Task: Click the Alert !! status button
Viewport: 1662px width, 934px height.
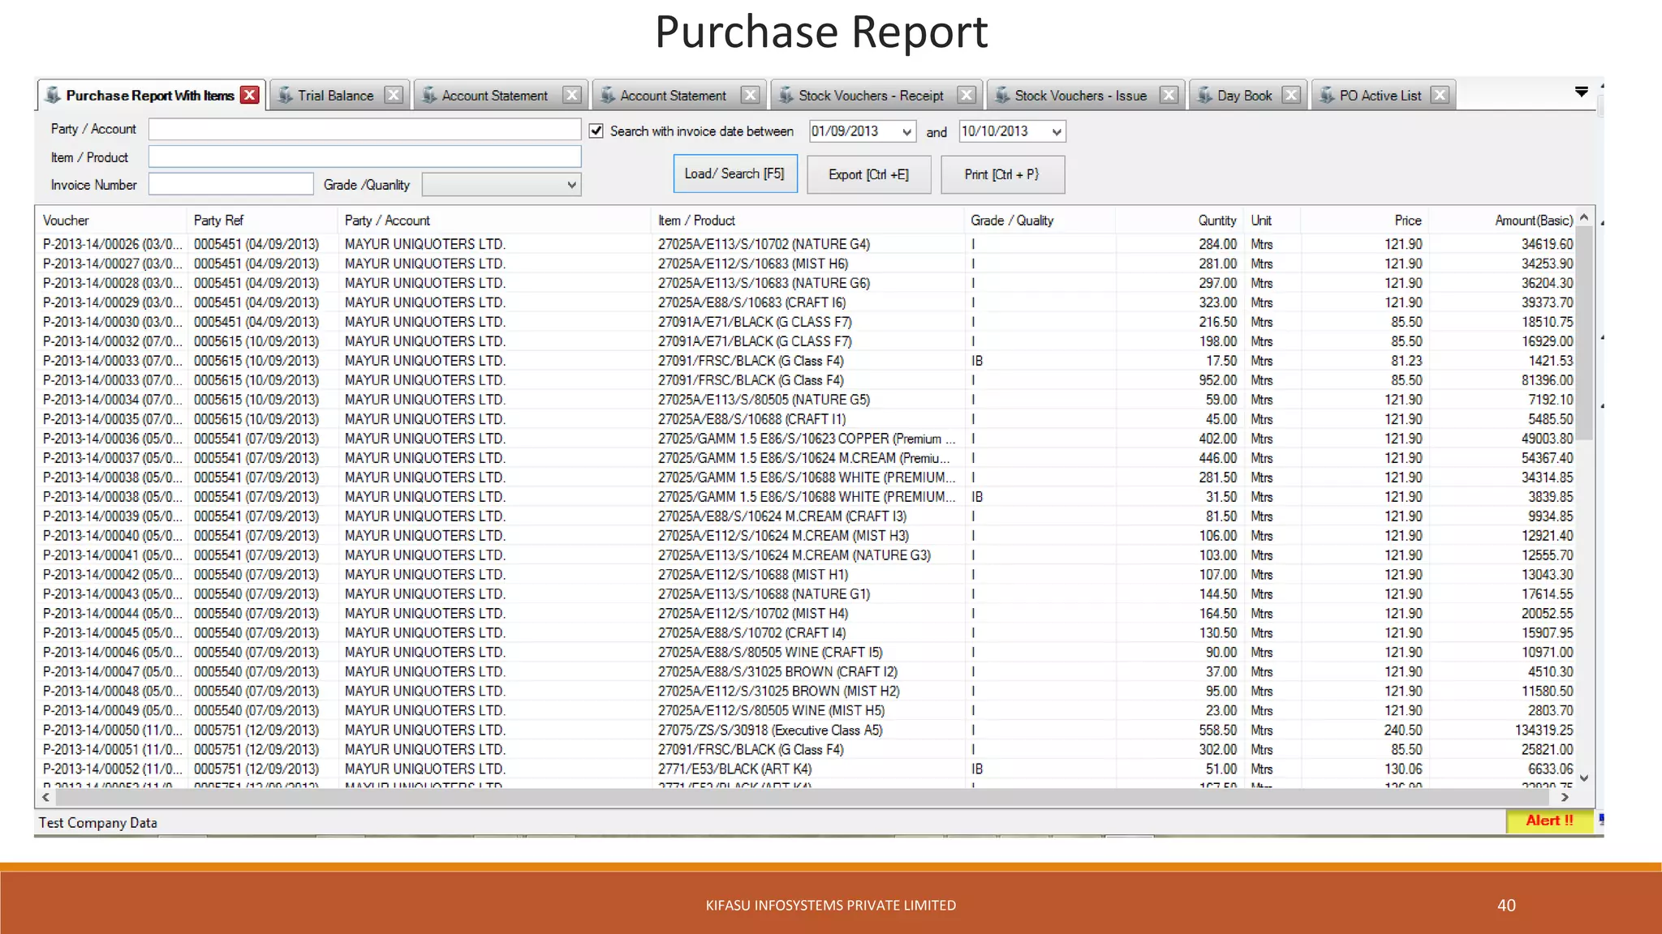Action: pos(1549,820)
